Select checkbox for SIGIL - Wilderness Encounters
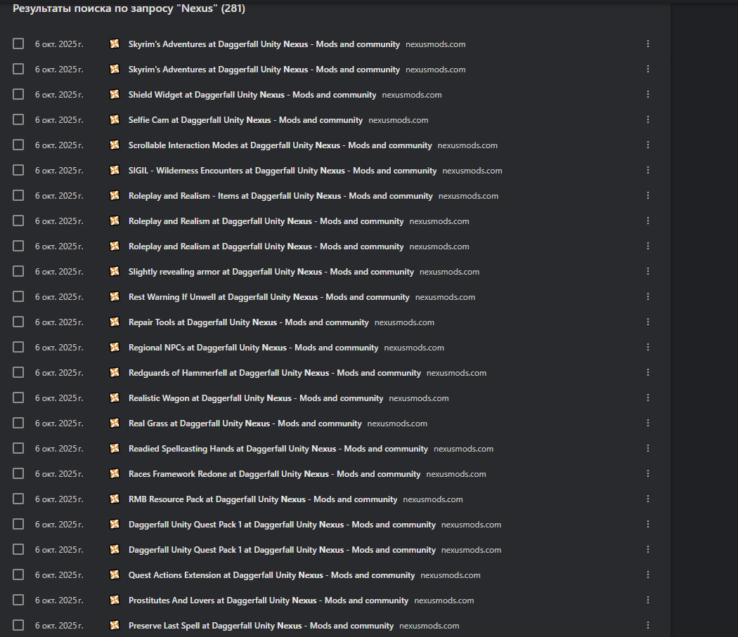 [18, 170]
